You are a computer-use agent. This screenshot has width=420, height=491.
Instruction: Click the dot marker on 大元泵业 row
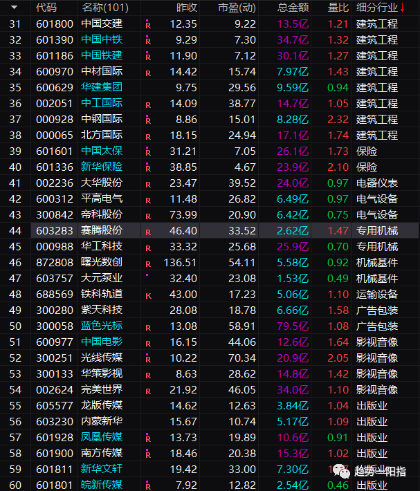click(147, 275)
